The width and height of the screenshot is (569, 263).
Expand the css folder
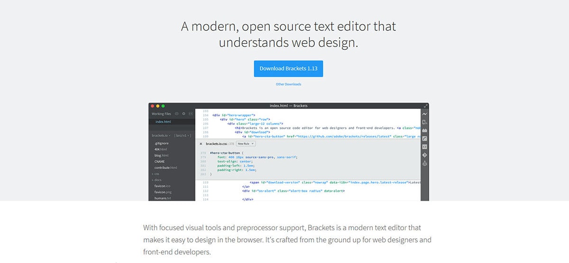pyautogui.click(x=156, y=174)
